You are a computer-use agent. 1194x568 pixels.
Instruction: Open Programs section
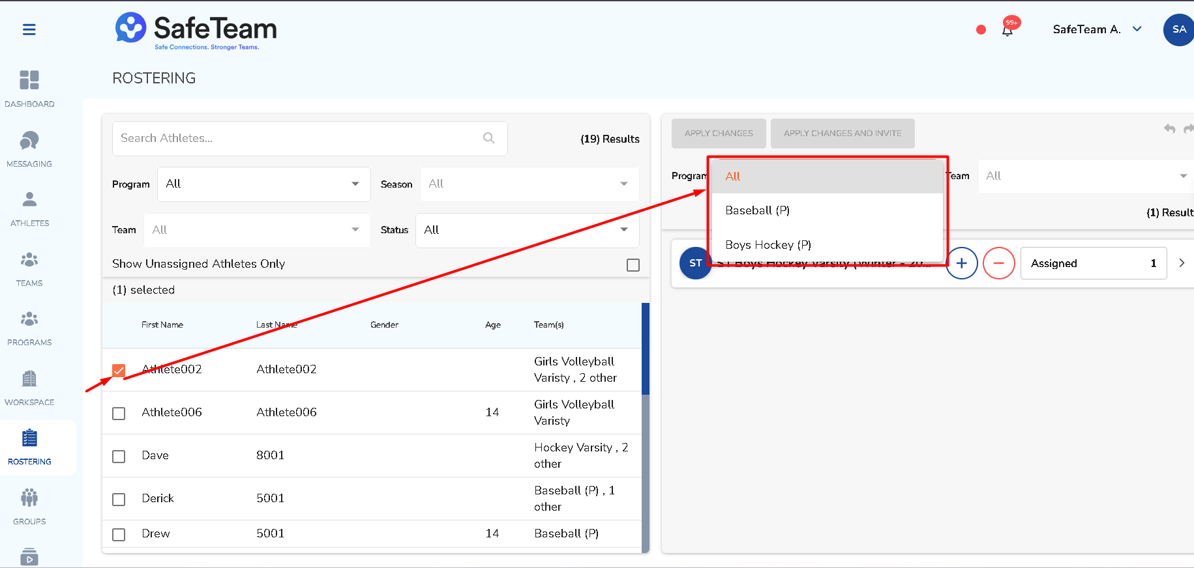29,328
